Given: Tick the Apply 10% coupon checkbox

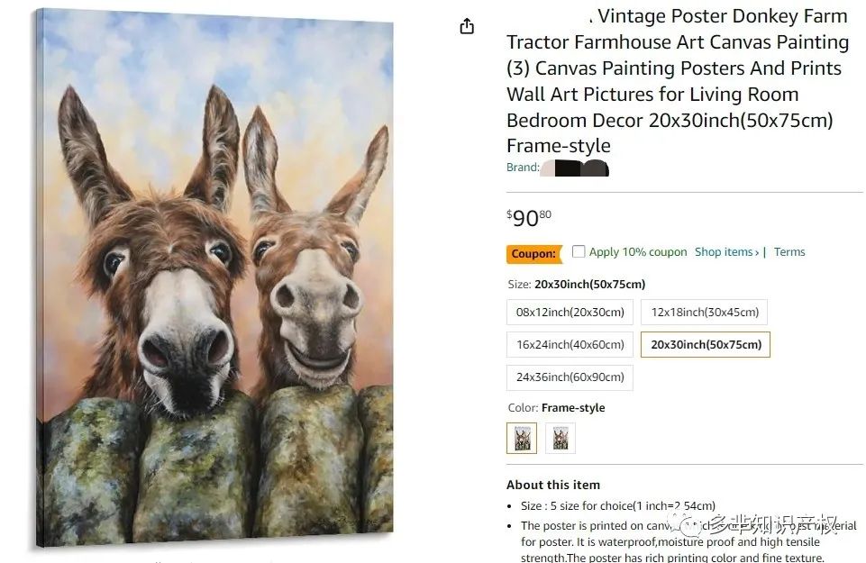Looking at the screenshot, I should coord(579,251).
